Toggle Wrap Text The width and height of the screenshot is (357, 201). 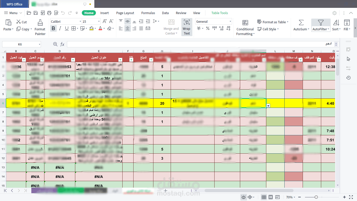(187, 27)
